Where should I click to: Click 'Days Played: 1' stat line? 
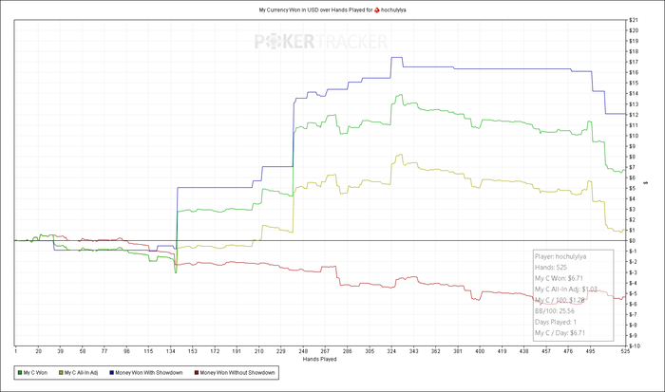point(556,322)
